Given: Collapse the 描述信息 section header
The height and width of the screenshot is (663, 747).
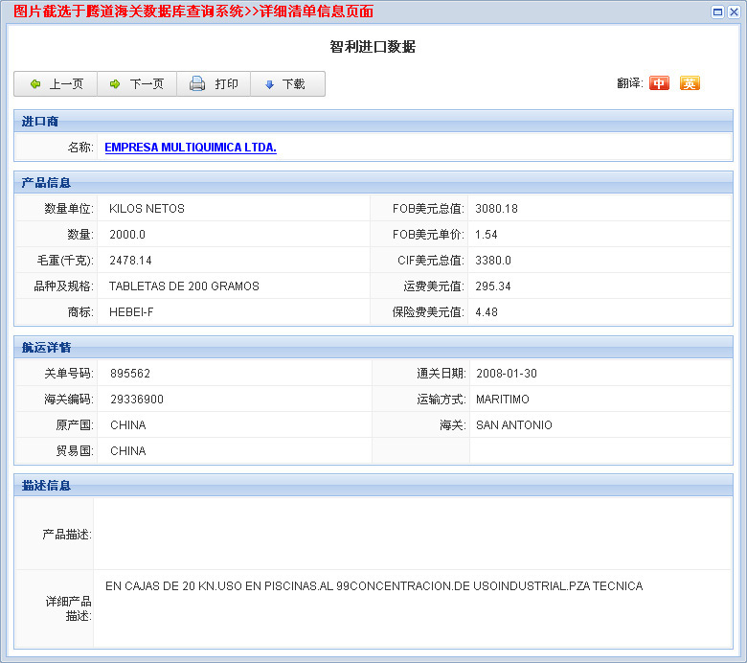Looking at the screenshot, I should click(46, 486).
